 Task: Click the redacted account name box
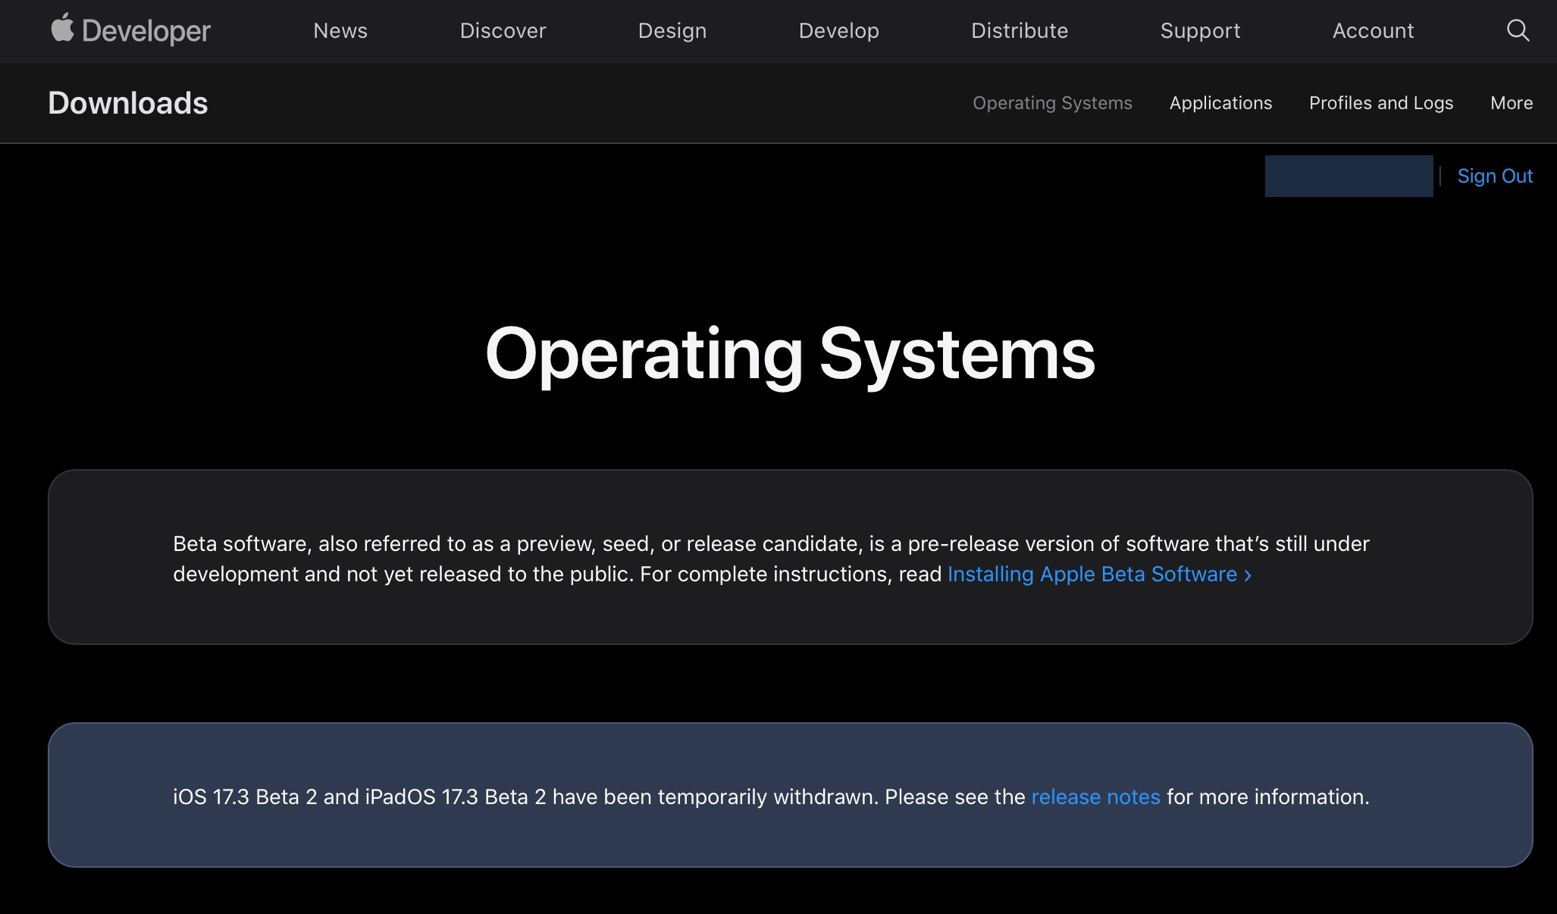click(x=1349, y=176)
